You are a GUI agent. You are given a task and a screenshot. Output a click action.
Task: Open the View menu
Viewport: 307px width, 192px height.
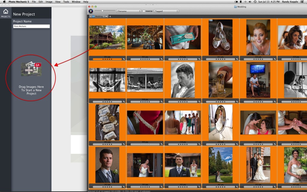(58, 2)
